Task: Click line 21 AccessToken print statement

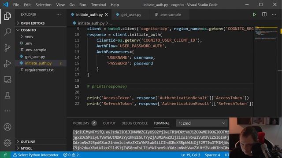Action: 168,98
